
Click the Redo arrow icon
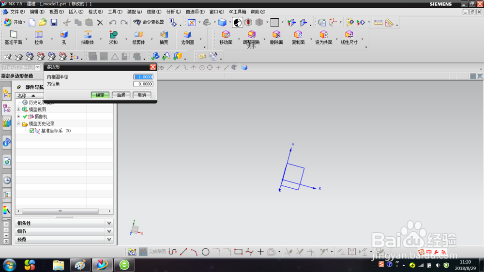(x=124, y=22)
